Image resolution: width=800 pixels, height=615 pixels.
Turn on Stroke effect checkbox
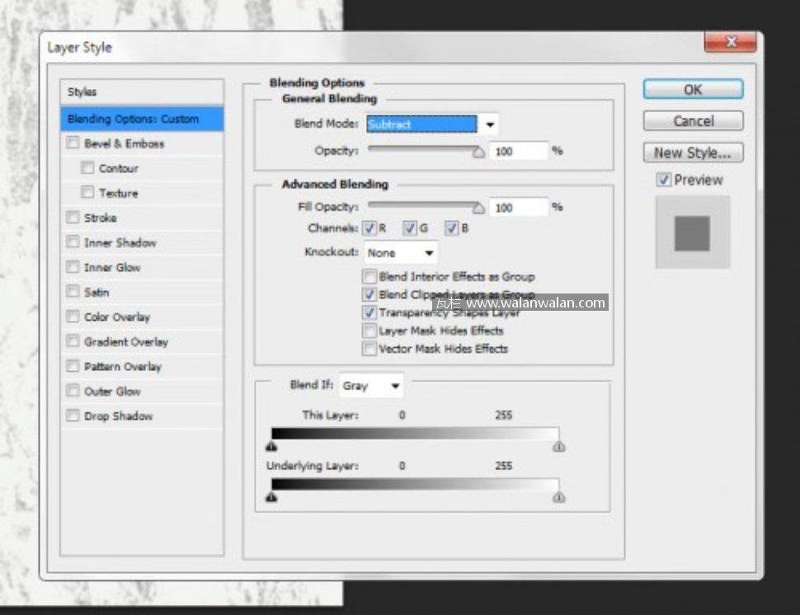pos(73,218)
